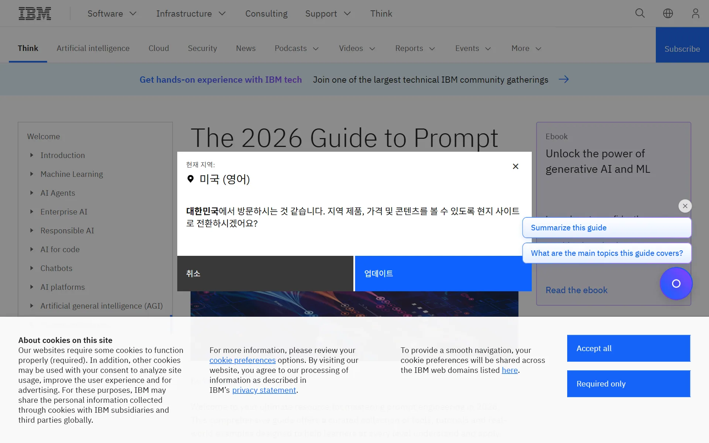Click the 취소 cancel button
The image size is (709, 443).
(265, 274)
